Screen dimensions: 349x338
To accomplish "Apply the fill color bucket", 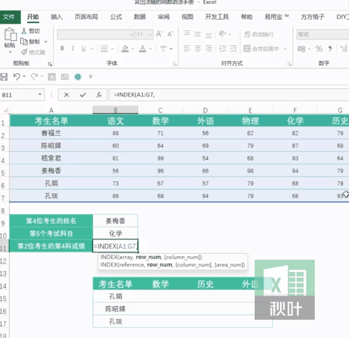I will pyautogui.click(x=125, y=48).
